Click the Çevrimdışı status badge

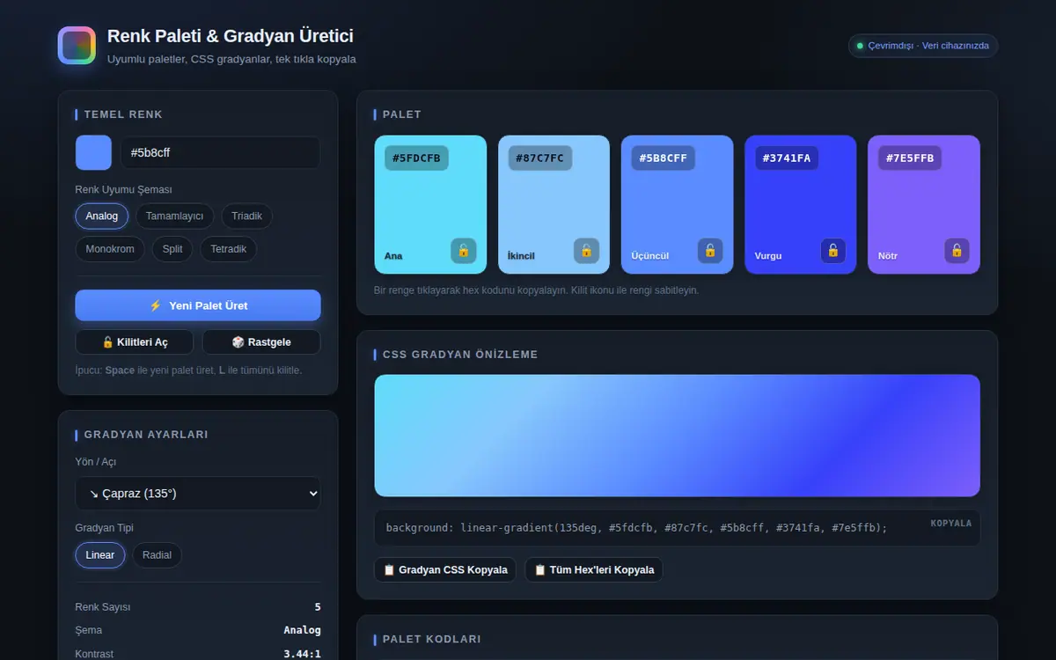[923, 46]
